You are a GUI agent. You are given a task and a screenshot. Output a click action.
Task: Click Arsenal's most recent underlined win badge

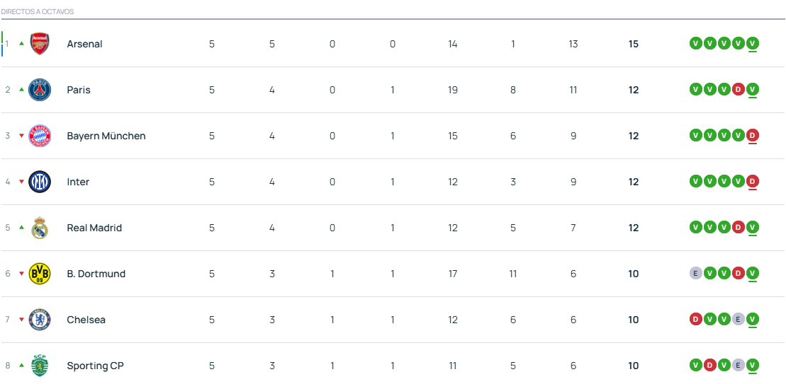pos(753,43)
